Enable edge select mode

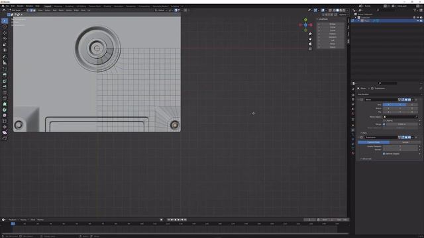click(31, 11)
